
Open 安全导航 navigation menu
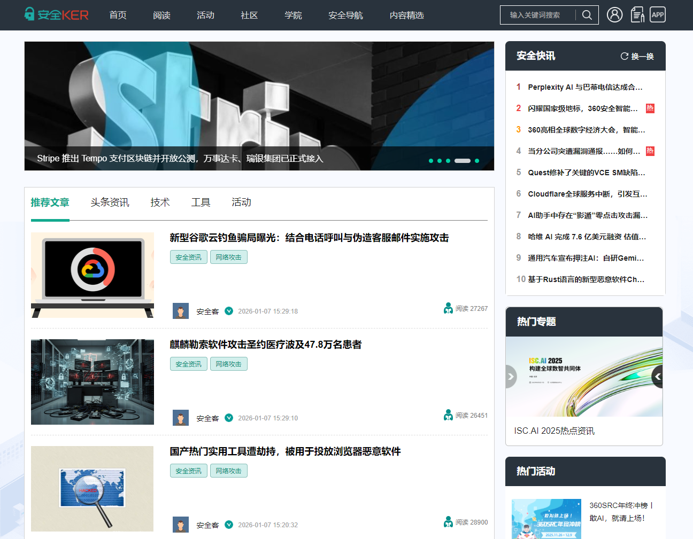(345, 15)
